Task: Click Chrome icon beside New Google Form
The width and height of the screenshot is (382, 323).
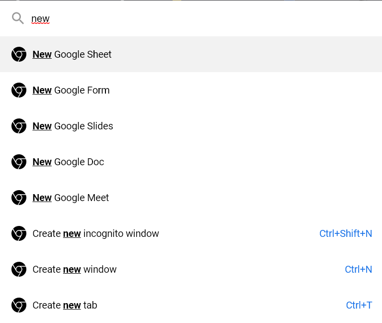Action: [x=19, y=90]
